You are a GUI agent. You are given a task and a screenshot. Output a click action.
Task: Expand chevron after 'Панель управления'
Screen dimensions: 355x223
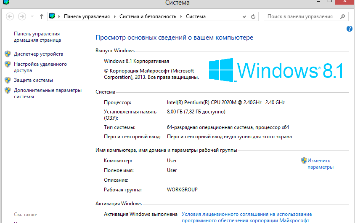pyautogui.click(x=115, y=16)
